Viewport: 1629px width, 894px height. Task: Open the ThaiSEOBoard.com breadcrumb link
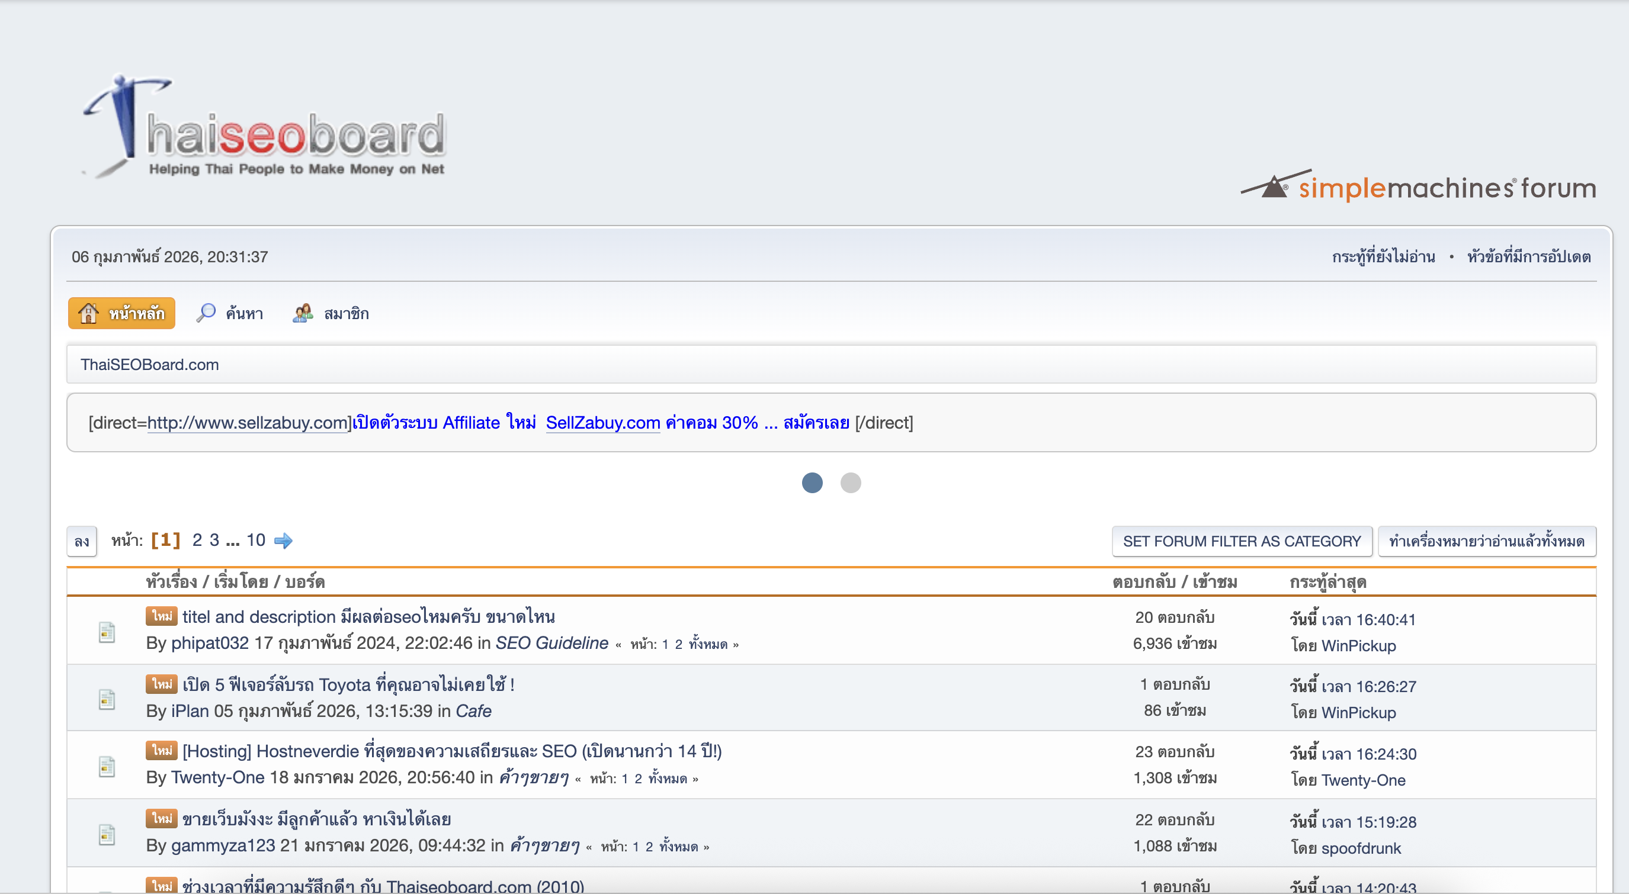point(149,365)
